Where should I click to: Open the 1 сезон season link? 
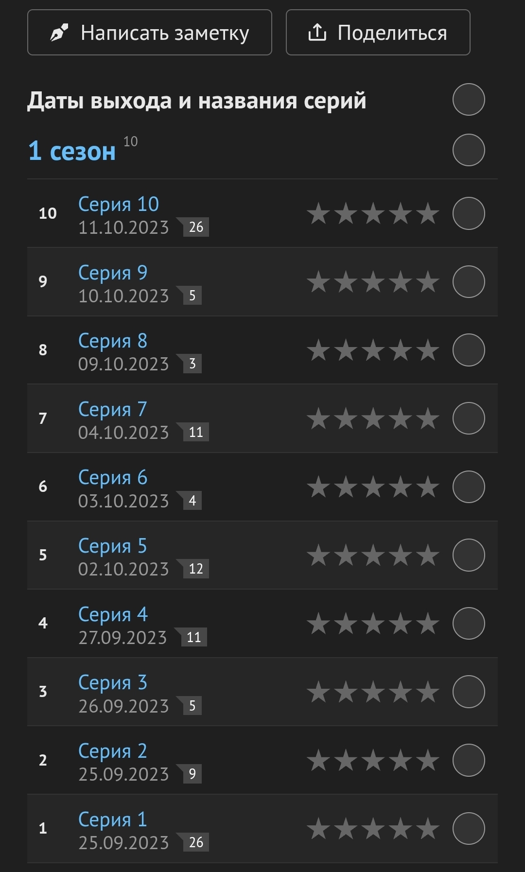(72, 151)
